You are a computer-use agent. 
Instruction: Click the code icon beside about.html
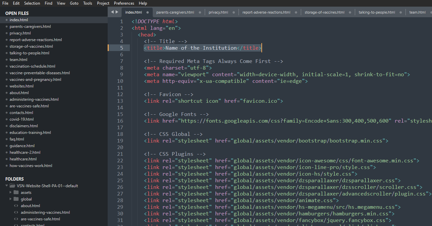point(16,206)
